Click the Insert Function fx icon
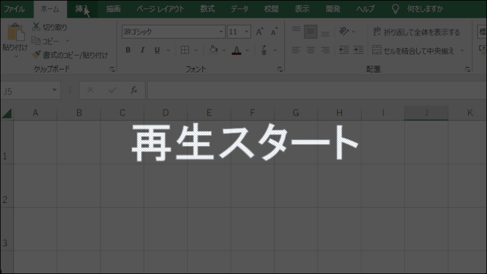Viewport: 487px width, 274px height. [134, 90]
